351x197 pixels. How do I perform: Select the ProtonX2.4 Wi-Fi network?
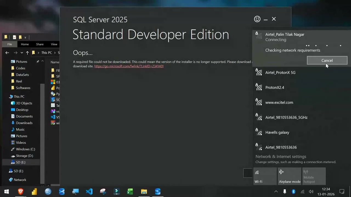302,88
